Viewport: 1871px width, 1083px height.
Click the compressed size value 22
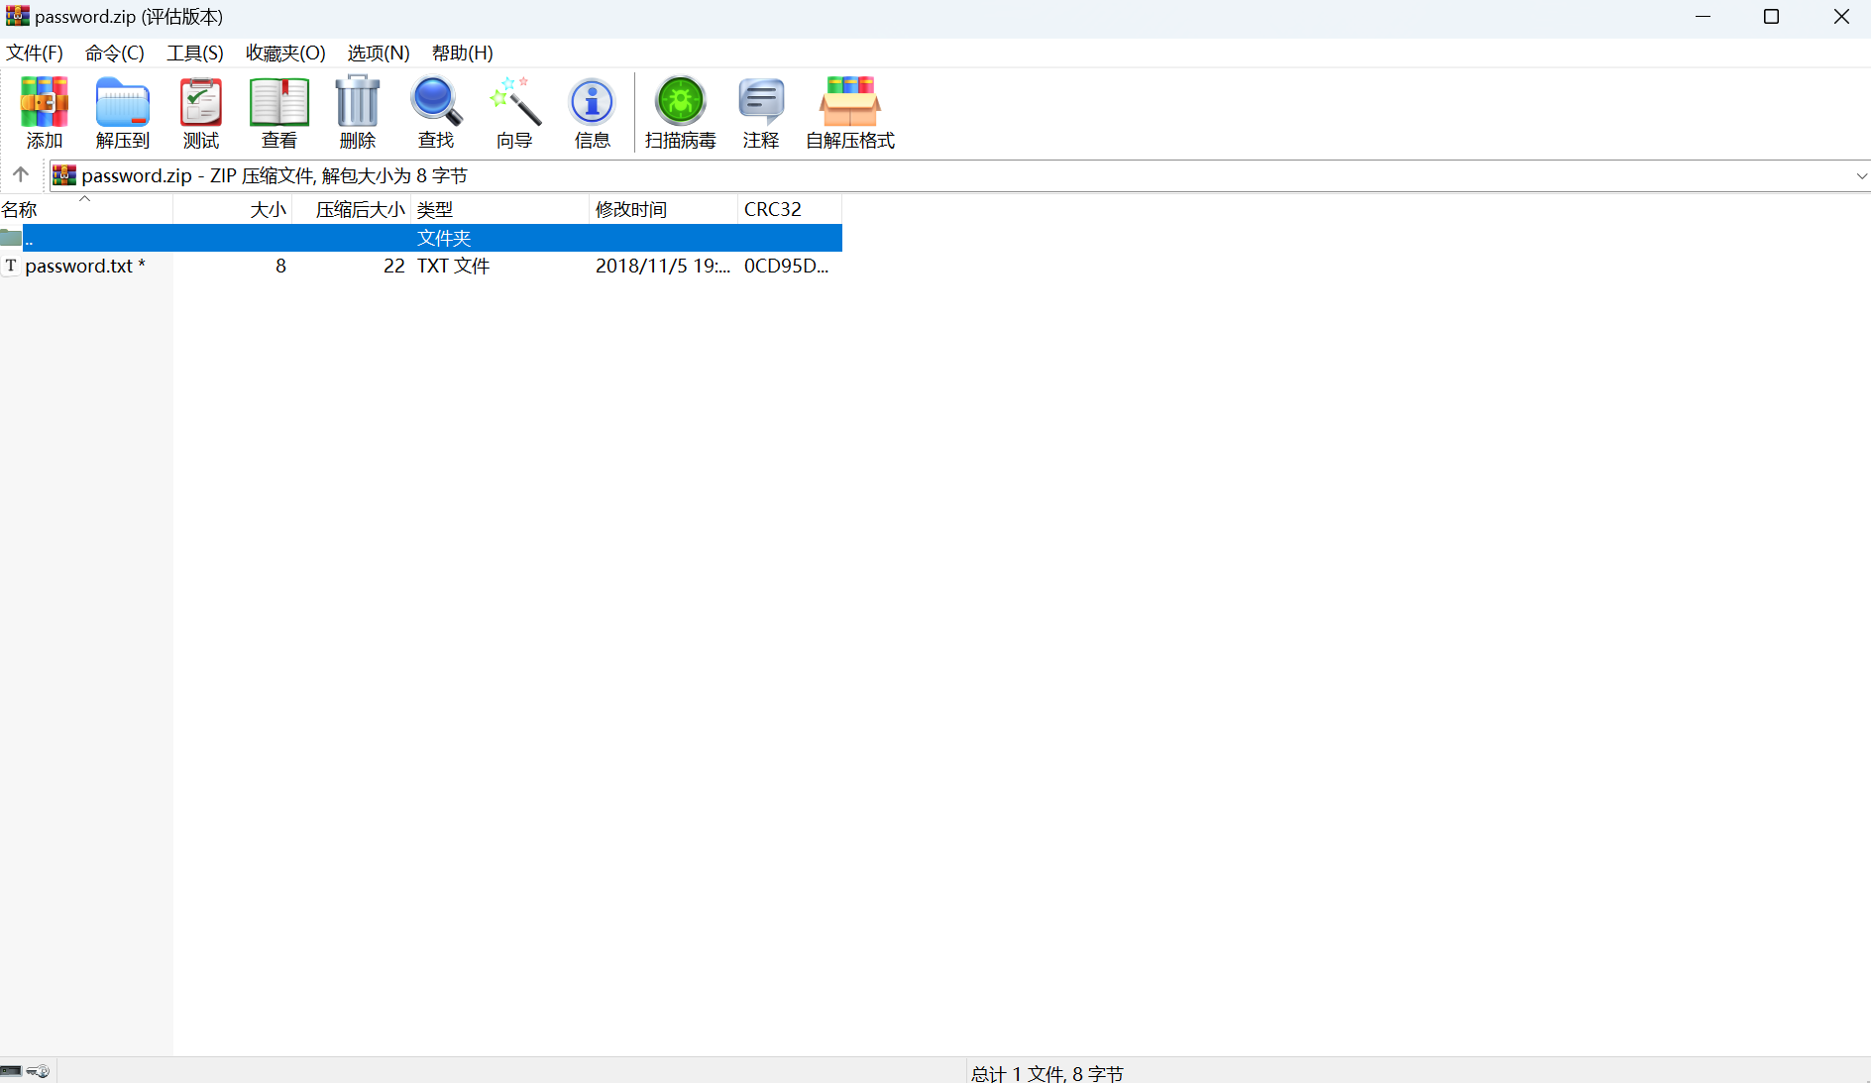[x=394, y=266]
